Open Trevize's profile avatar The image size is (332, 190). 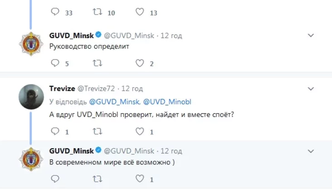click(30, 96)
